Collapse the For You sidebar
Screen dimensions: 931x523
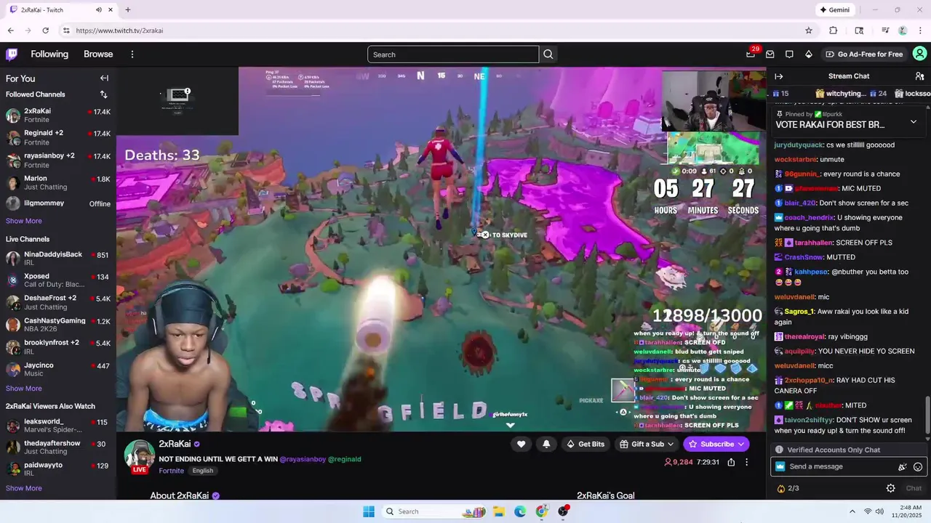(x=104, y=78)
